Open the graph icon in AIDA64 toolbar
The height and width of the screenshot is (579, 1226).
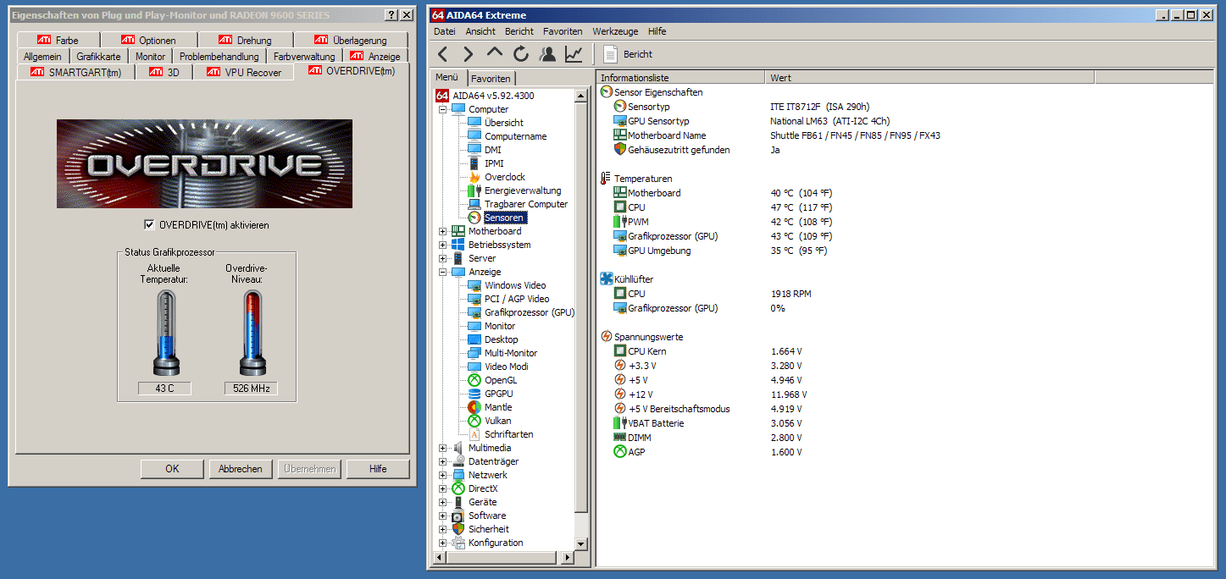pos(574,54)
